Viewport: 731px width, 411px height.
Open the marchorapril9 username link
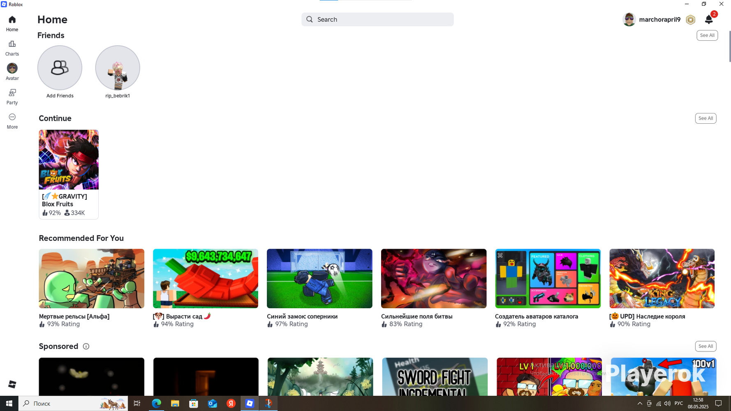coord(659,19)
